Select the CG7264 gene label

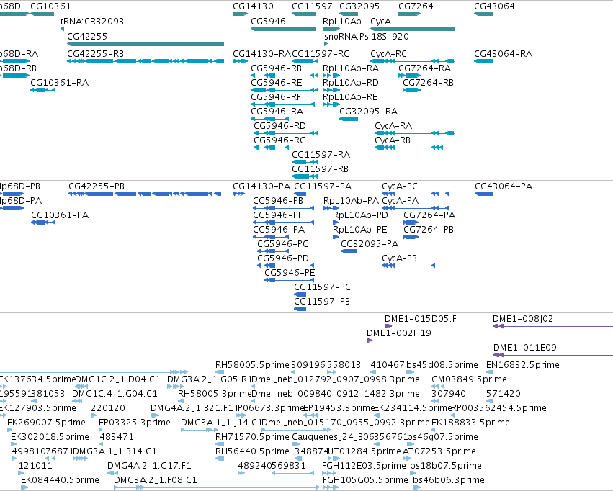(416, 6)
